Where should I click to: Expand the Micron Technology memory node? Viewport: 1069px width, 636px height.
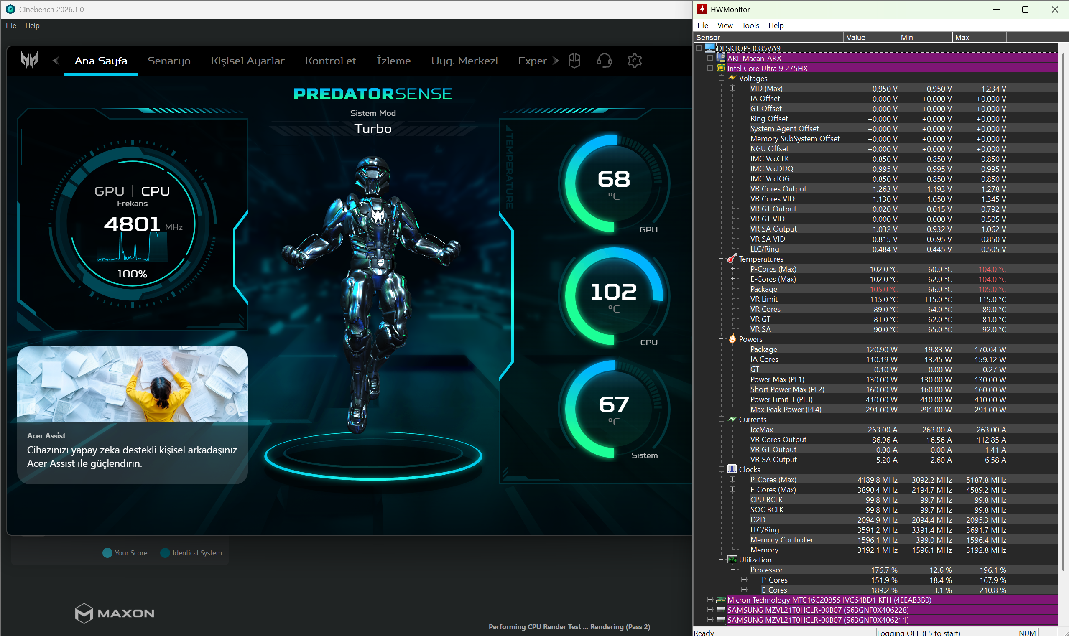[x=710, y=600]
